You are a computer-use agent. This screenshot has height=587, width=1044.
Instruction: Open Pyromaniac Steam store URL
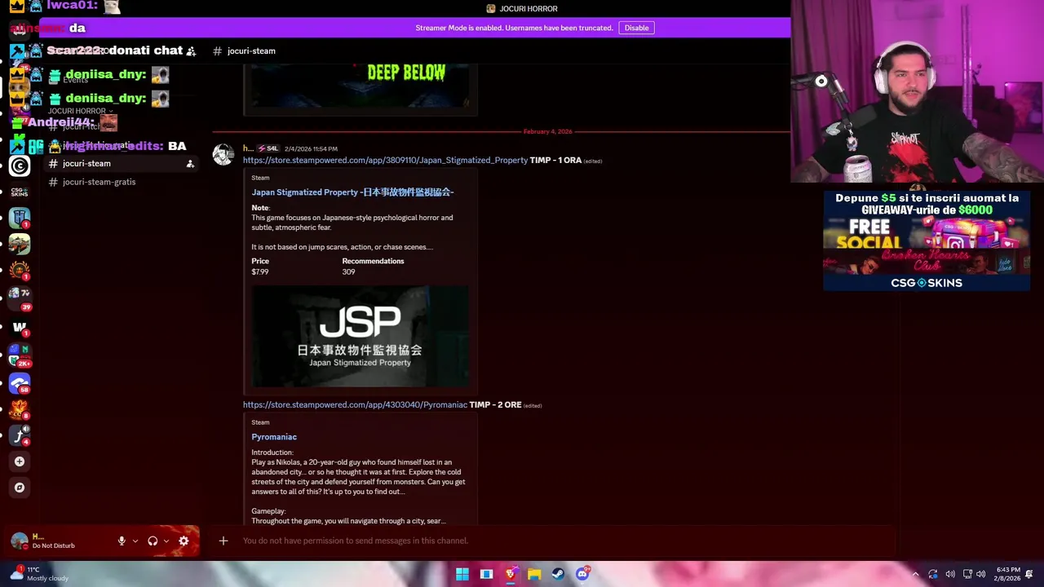355,404
